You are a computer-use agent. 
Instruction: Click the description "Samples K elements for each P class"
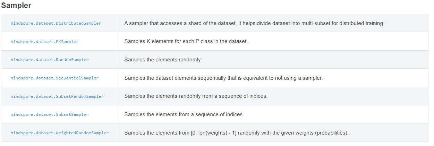tap(186, 41)
